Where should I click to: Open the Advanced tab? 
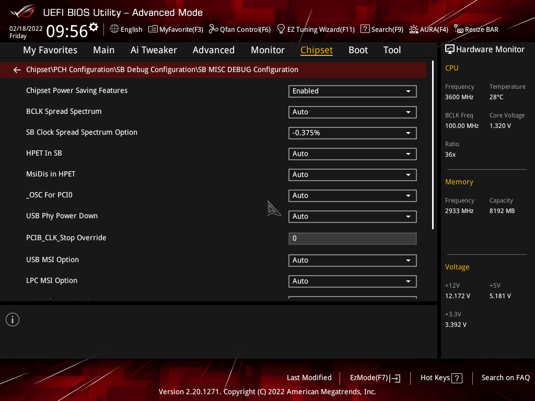(214, 50)
